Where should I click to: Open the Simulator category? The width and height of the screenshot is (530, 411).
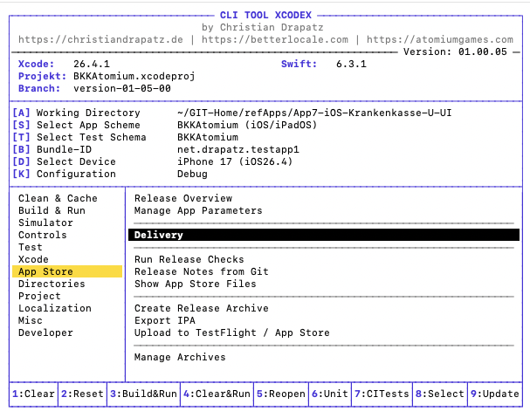tap(45, 223)
